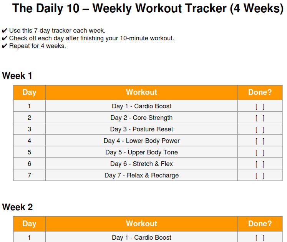The image size is (287, 242).
Task: Click Week 1 'Day' column header
Action: (x=29, y=92)
